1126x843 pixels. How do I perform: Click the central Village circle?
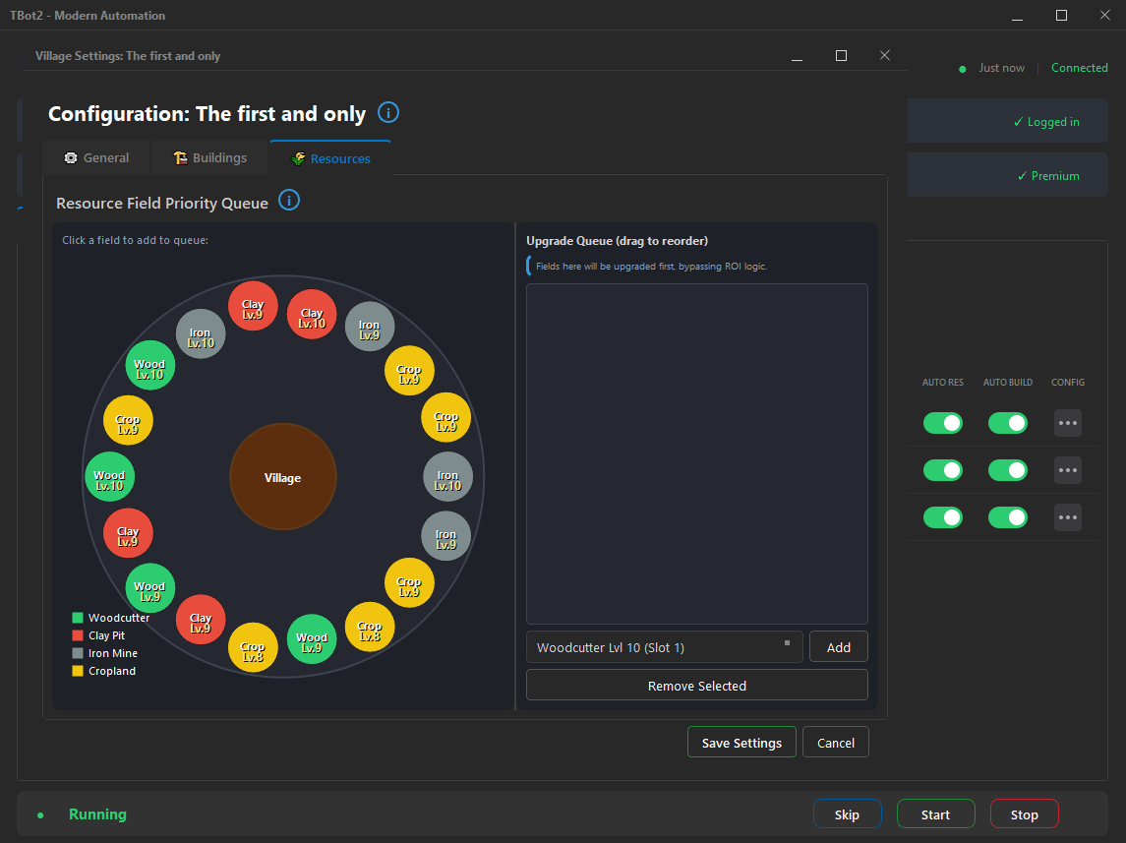(283, 477)
